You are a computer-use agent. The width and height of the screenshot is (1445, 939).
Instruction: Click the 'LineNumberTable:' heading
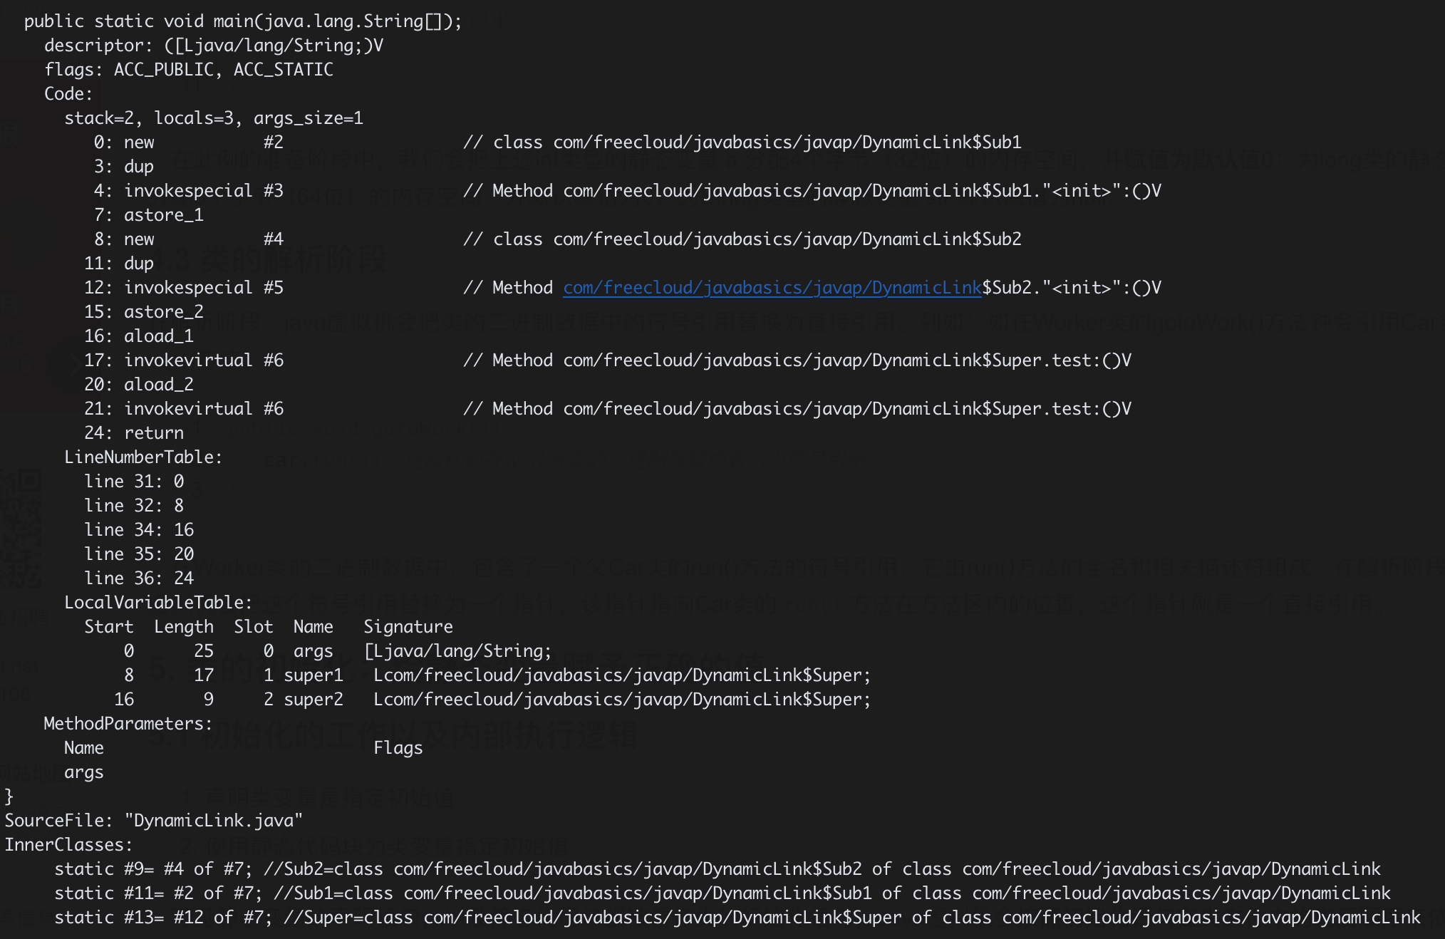[143, 457]
